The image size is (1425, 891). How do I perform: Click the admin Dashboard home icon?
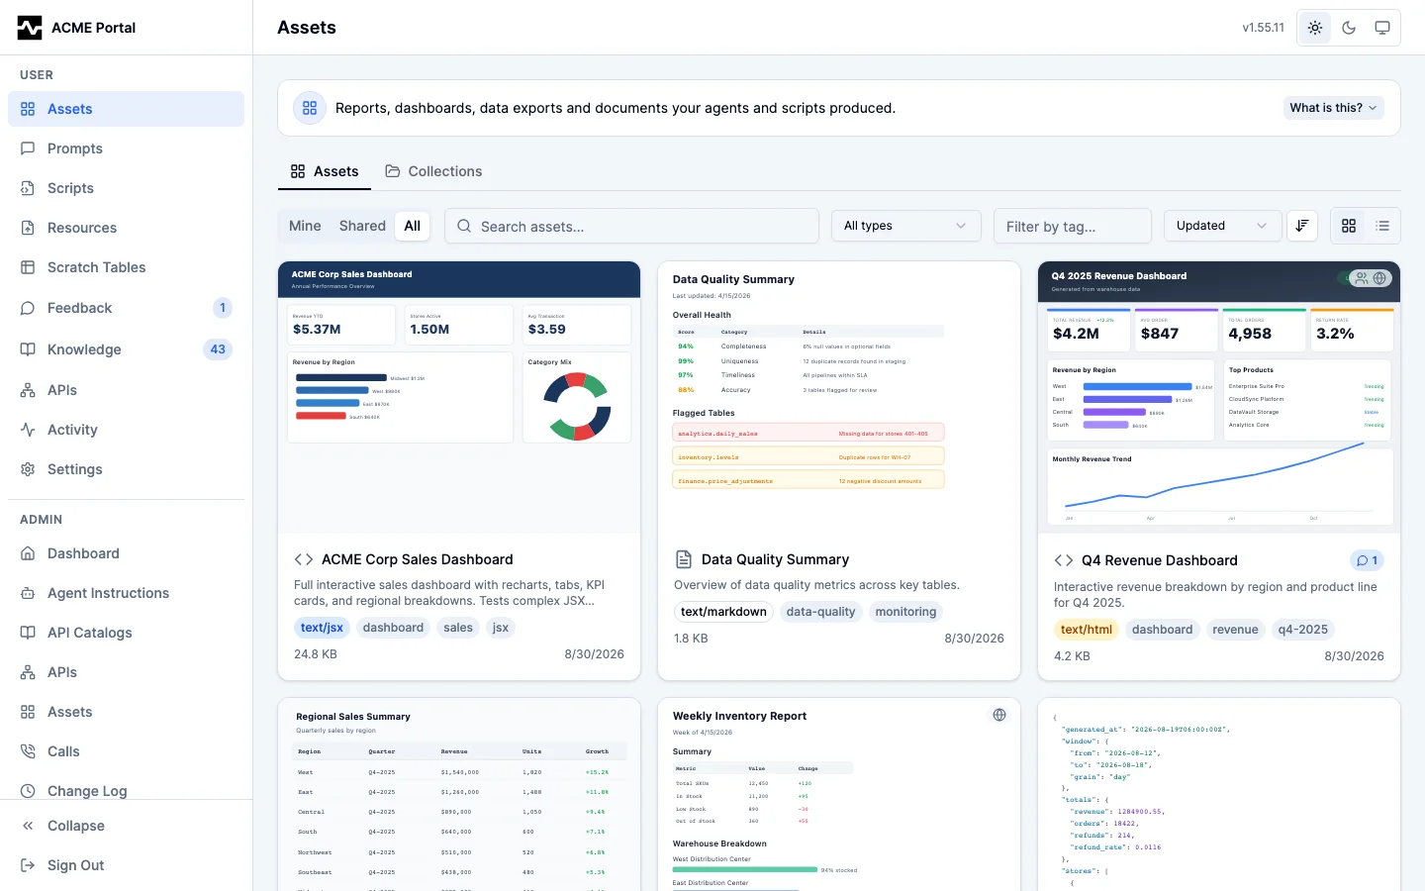pos(28,553)
